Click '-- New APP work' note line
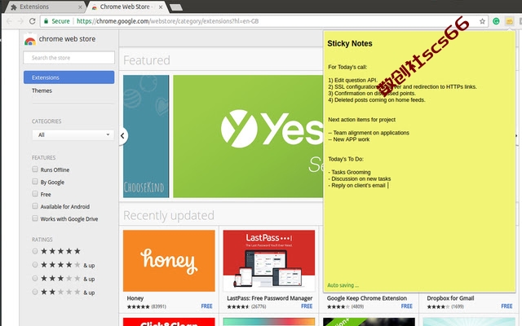This screenshot has width=522, height=326. pyautogui.click(x=348, y=139)
